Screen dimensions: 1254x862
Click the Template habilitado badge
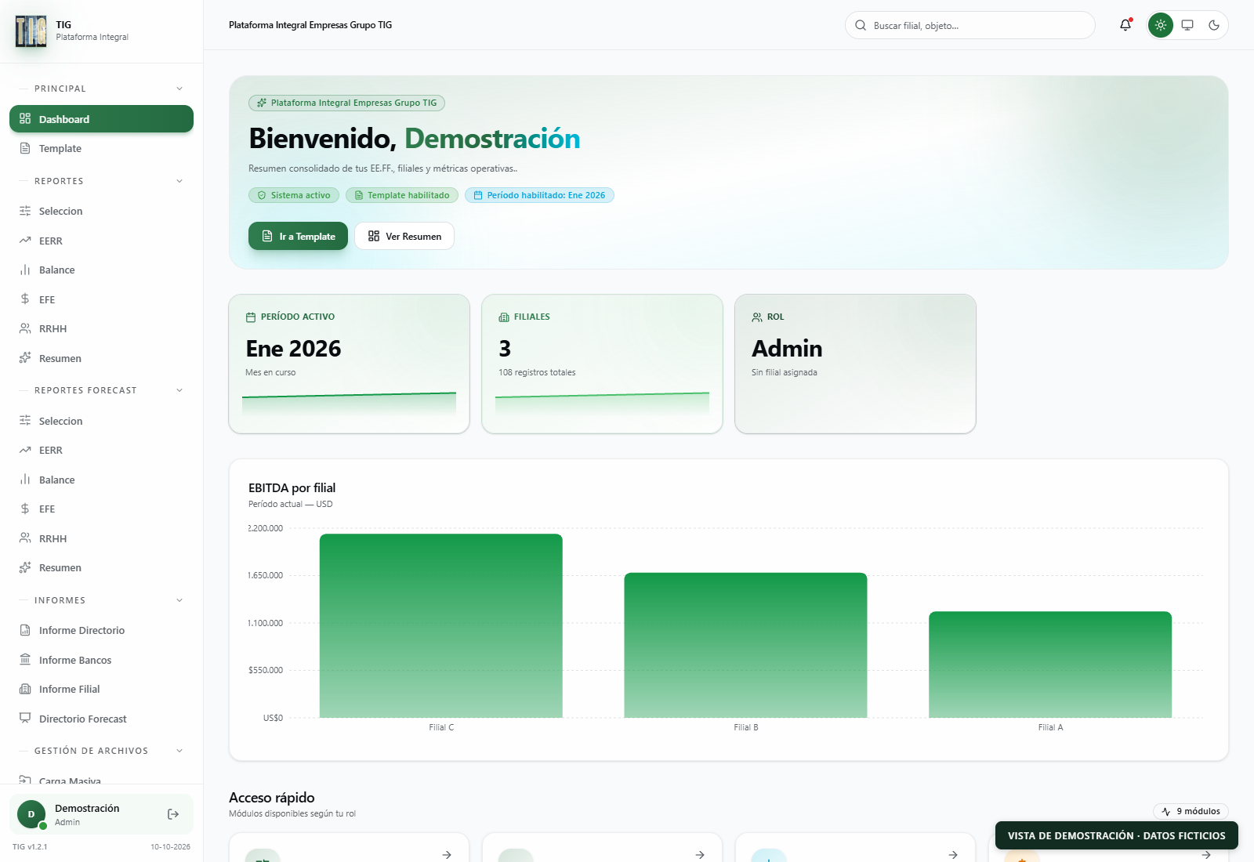pyautogui.click(x=402, y=195)
